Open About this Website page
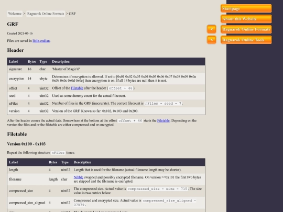This screenshot has width=283, height=212. pyautogui.click(x=246, y=19)
